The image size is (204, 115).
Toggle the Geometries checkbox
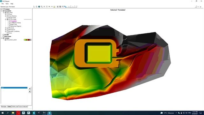pos(4,11)
